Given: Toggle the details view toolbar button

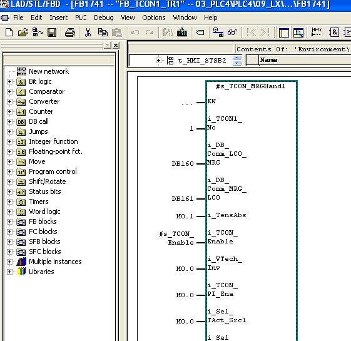Looking at the screenshot, I should coord(298,33).
